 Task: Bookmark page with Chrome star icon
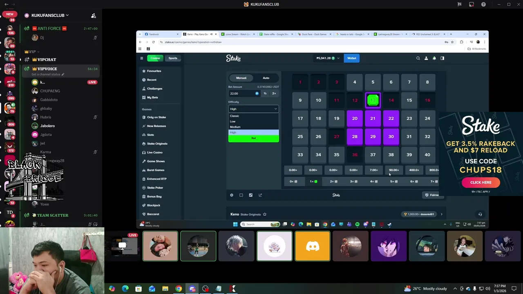coord(452,42)
